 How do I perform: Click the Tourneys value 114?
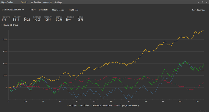4,20
